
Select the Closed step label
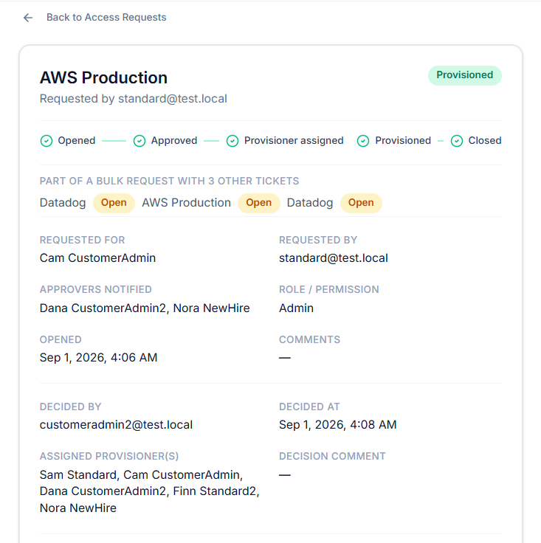click(x=485, y=141)
